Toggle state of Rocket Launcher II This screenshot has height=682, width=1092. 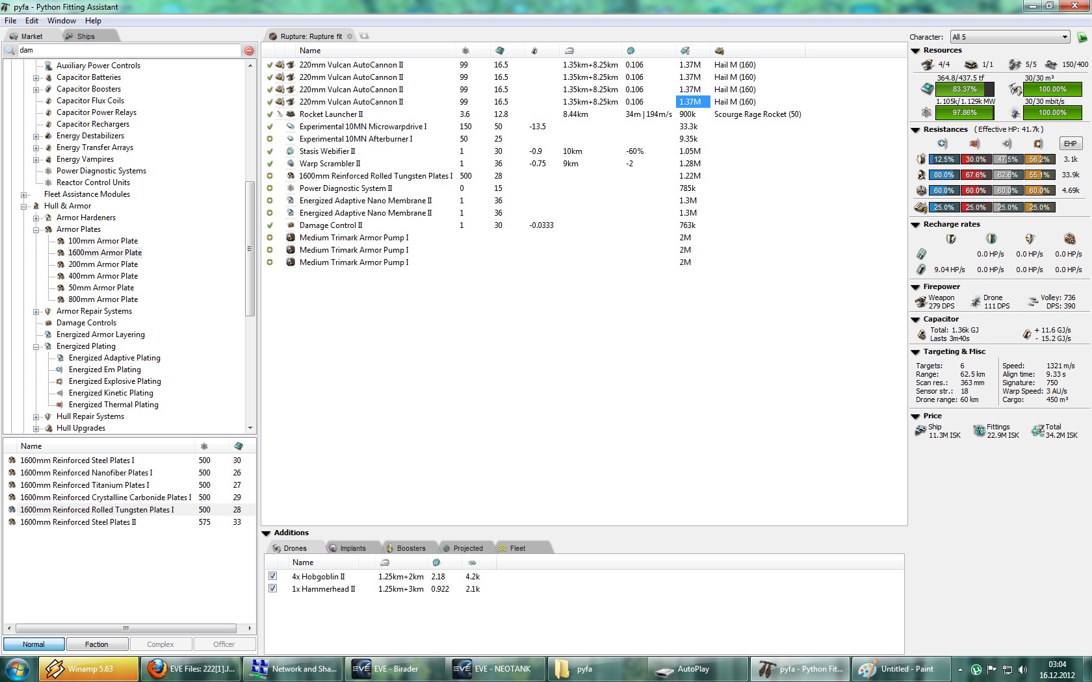270,114
